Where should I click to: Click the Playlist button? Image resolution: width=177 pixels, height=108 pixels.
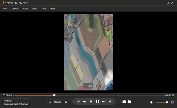pos(57,102)
